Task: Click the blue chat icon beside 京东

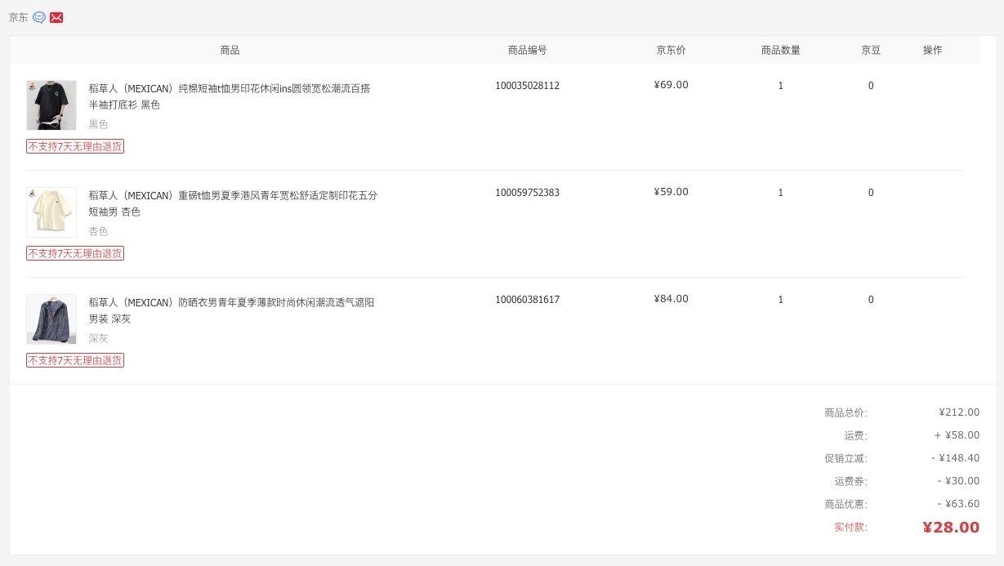Action: pos(39,17)
